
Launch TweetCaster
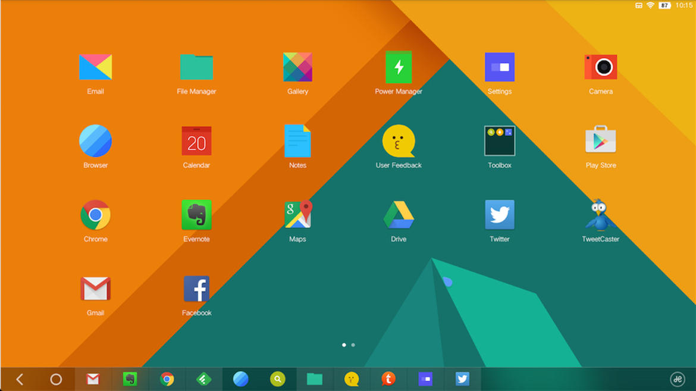[601, 215]
